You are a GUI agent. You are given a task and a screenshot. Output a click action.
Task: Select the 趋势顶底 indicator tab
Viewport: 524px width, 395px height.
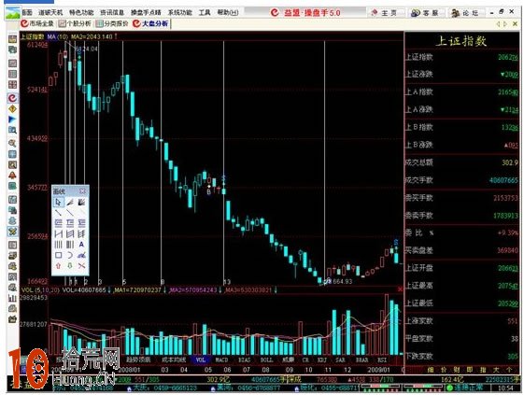coord(138,360)
